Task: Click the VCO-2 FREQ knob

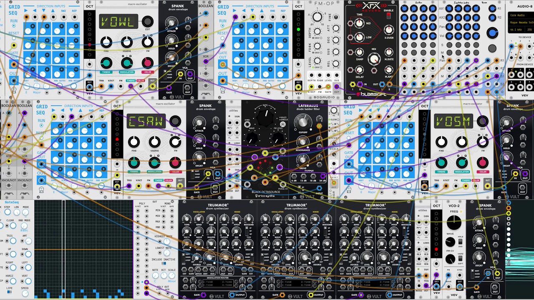Action: click(454, 223)
